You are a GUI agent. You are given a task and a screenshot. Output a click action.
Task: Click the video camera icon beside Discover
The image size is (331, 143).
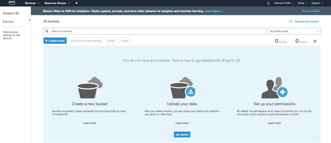tap(291, 22)
